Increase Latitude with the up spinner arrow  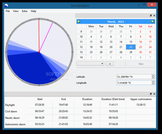click(x=153, y=75)
